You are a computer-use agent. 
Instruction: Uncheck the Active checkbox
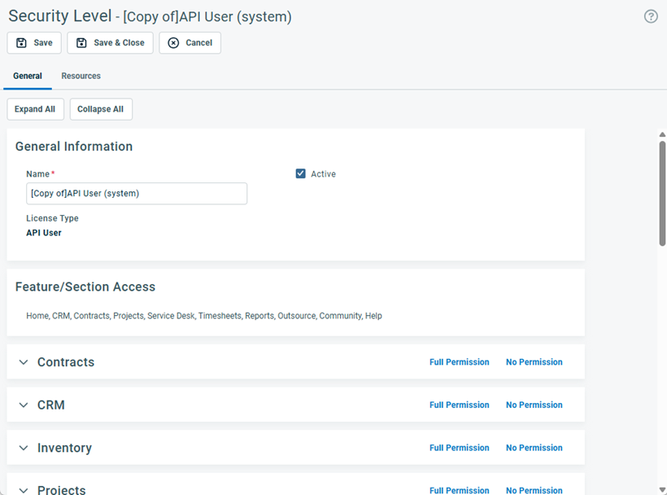tap(301, 173)
